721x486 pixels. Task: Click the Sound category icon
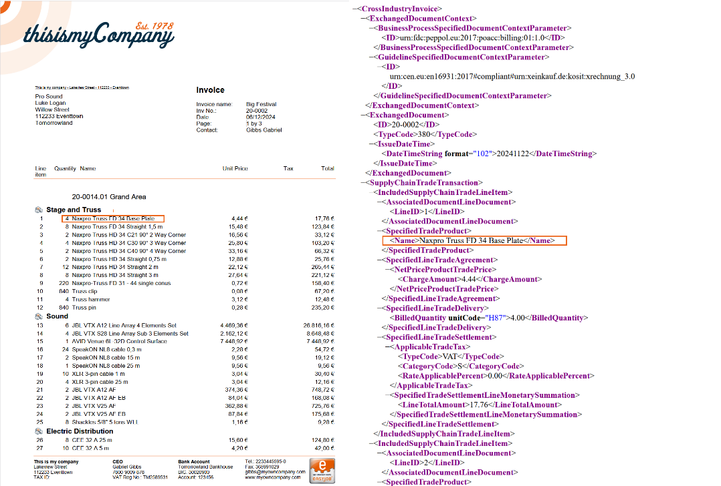coord(39,316)
